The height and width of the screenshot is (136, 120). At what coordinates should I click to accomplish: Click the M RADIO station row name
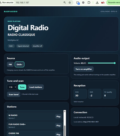[13, 115]
